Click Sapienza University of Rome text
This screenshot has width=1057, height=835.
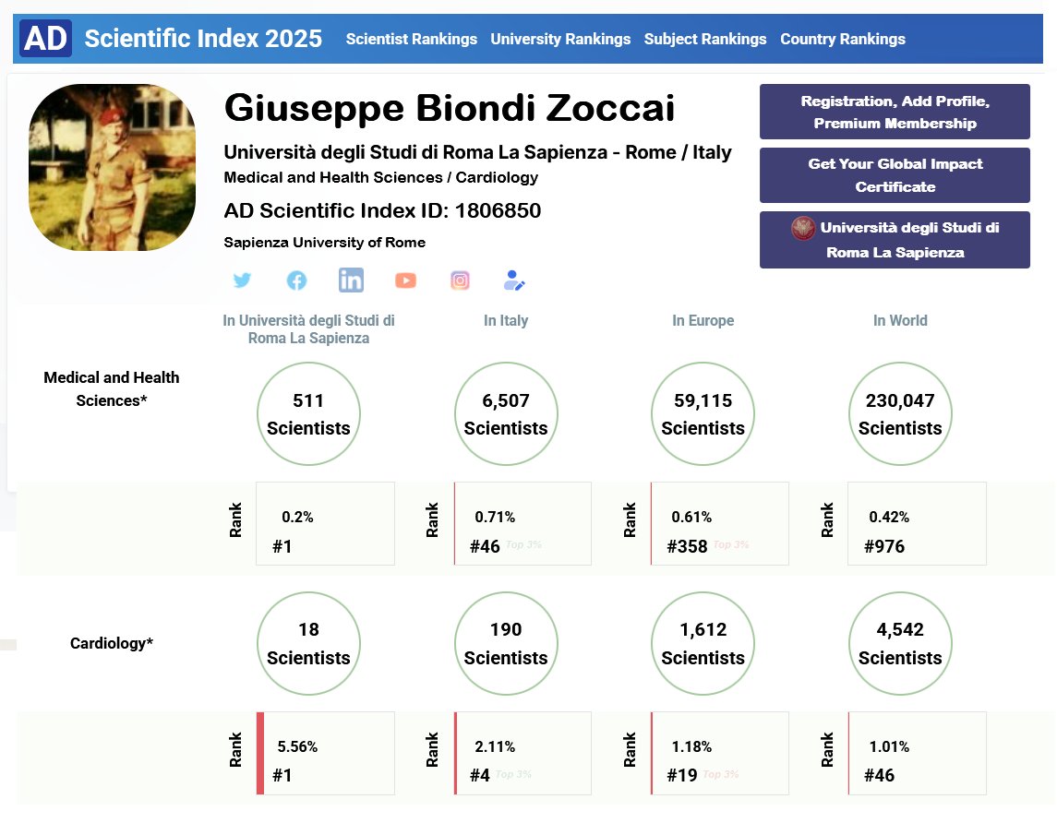pos(324,242)
